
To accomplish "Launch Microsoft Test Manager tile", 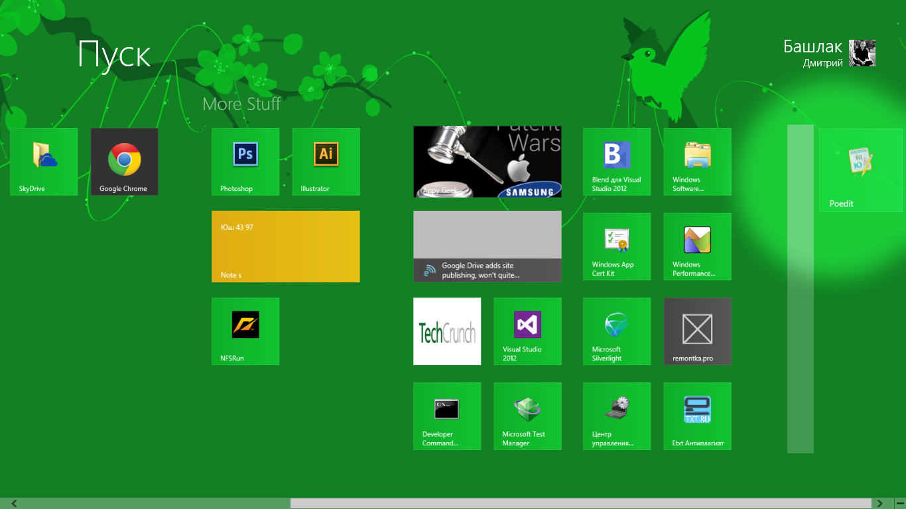I will (528, 416).
